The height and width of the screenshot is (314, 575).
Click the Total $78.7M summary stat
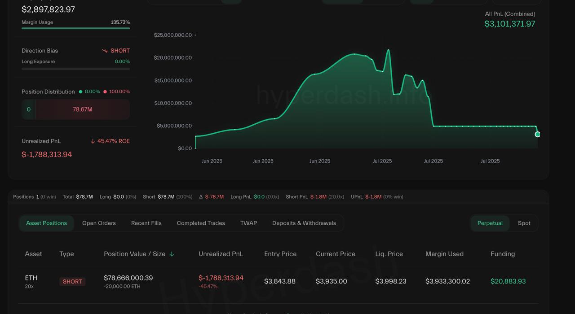[78, 196]
